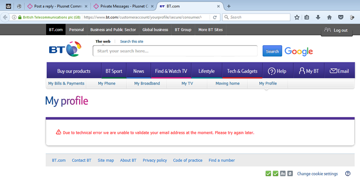Click the green padlock security icon
The image size is (360, 184).
pos(20,17)
